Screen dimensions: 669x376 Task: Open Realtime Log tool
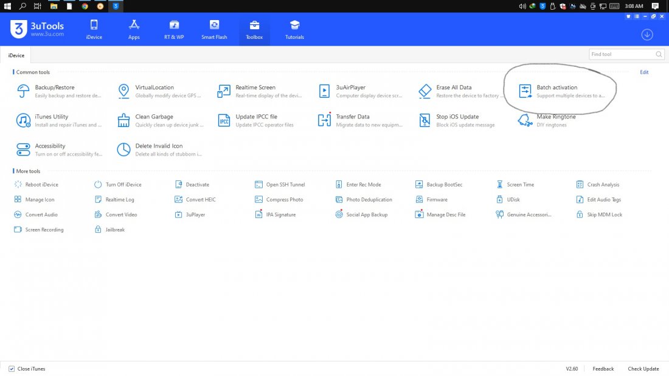coord(114,199)
